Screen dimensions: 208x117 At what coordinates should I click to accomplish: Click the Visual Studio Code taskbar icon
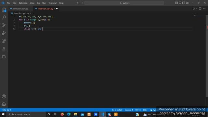[x=102, y=114]
